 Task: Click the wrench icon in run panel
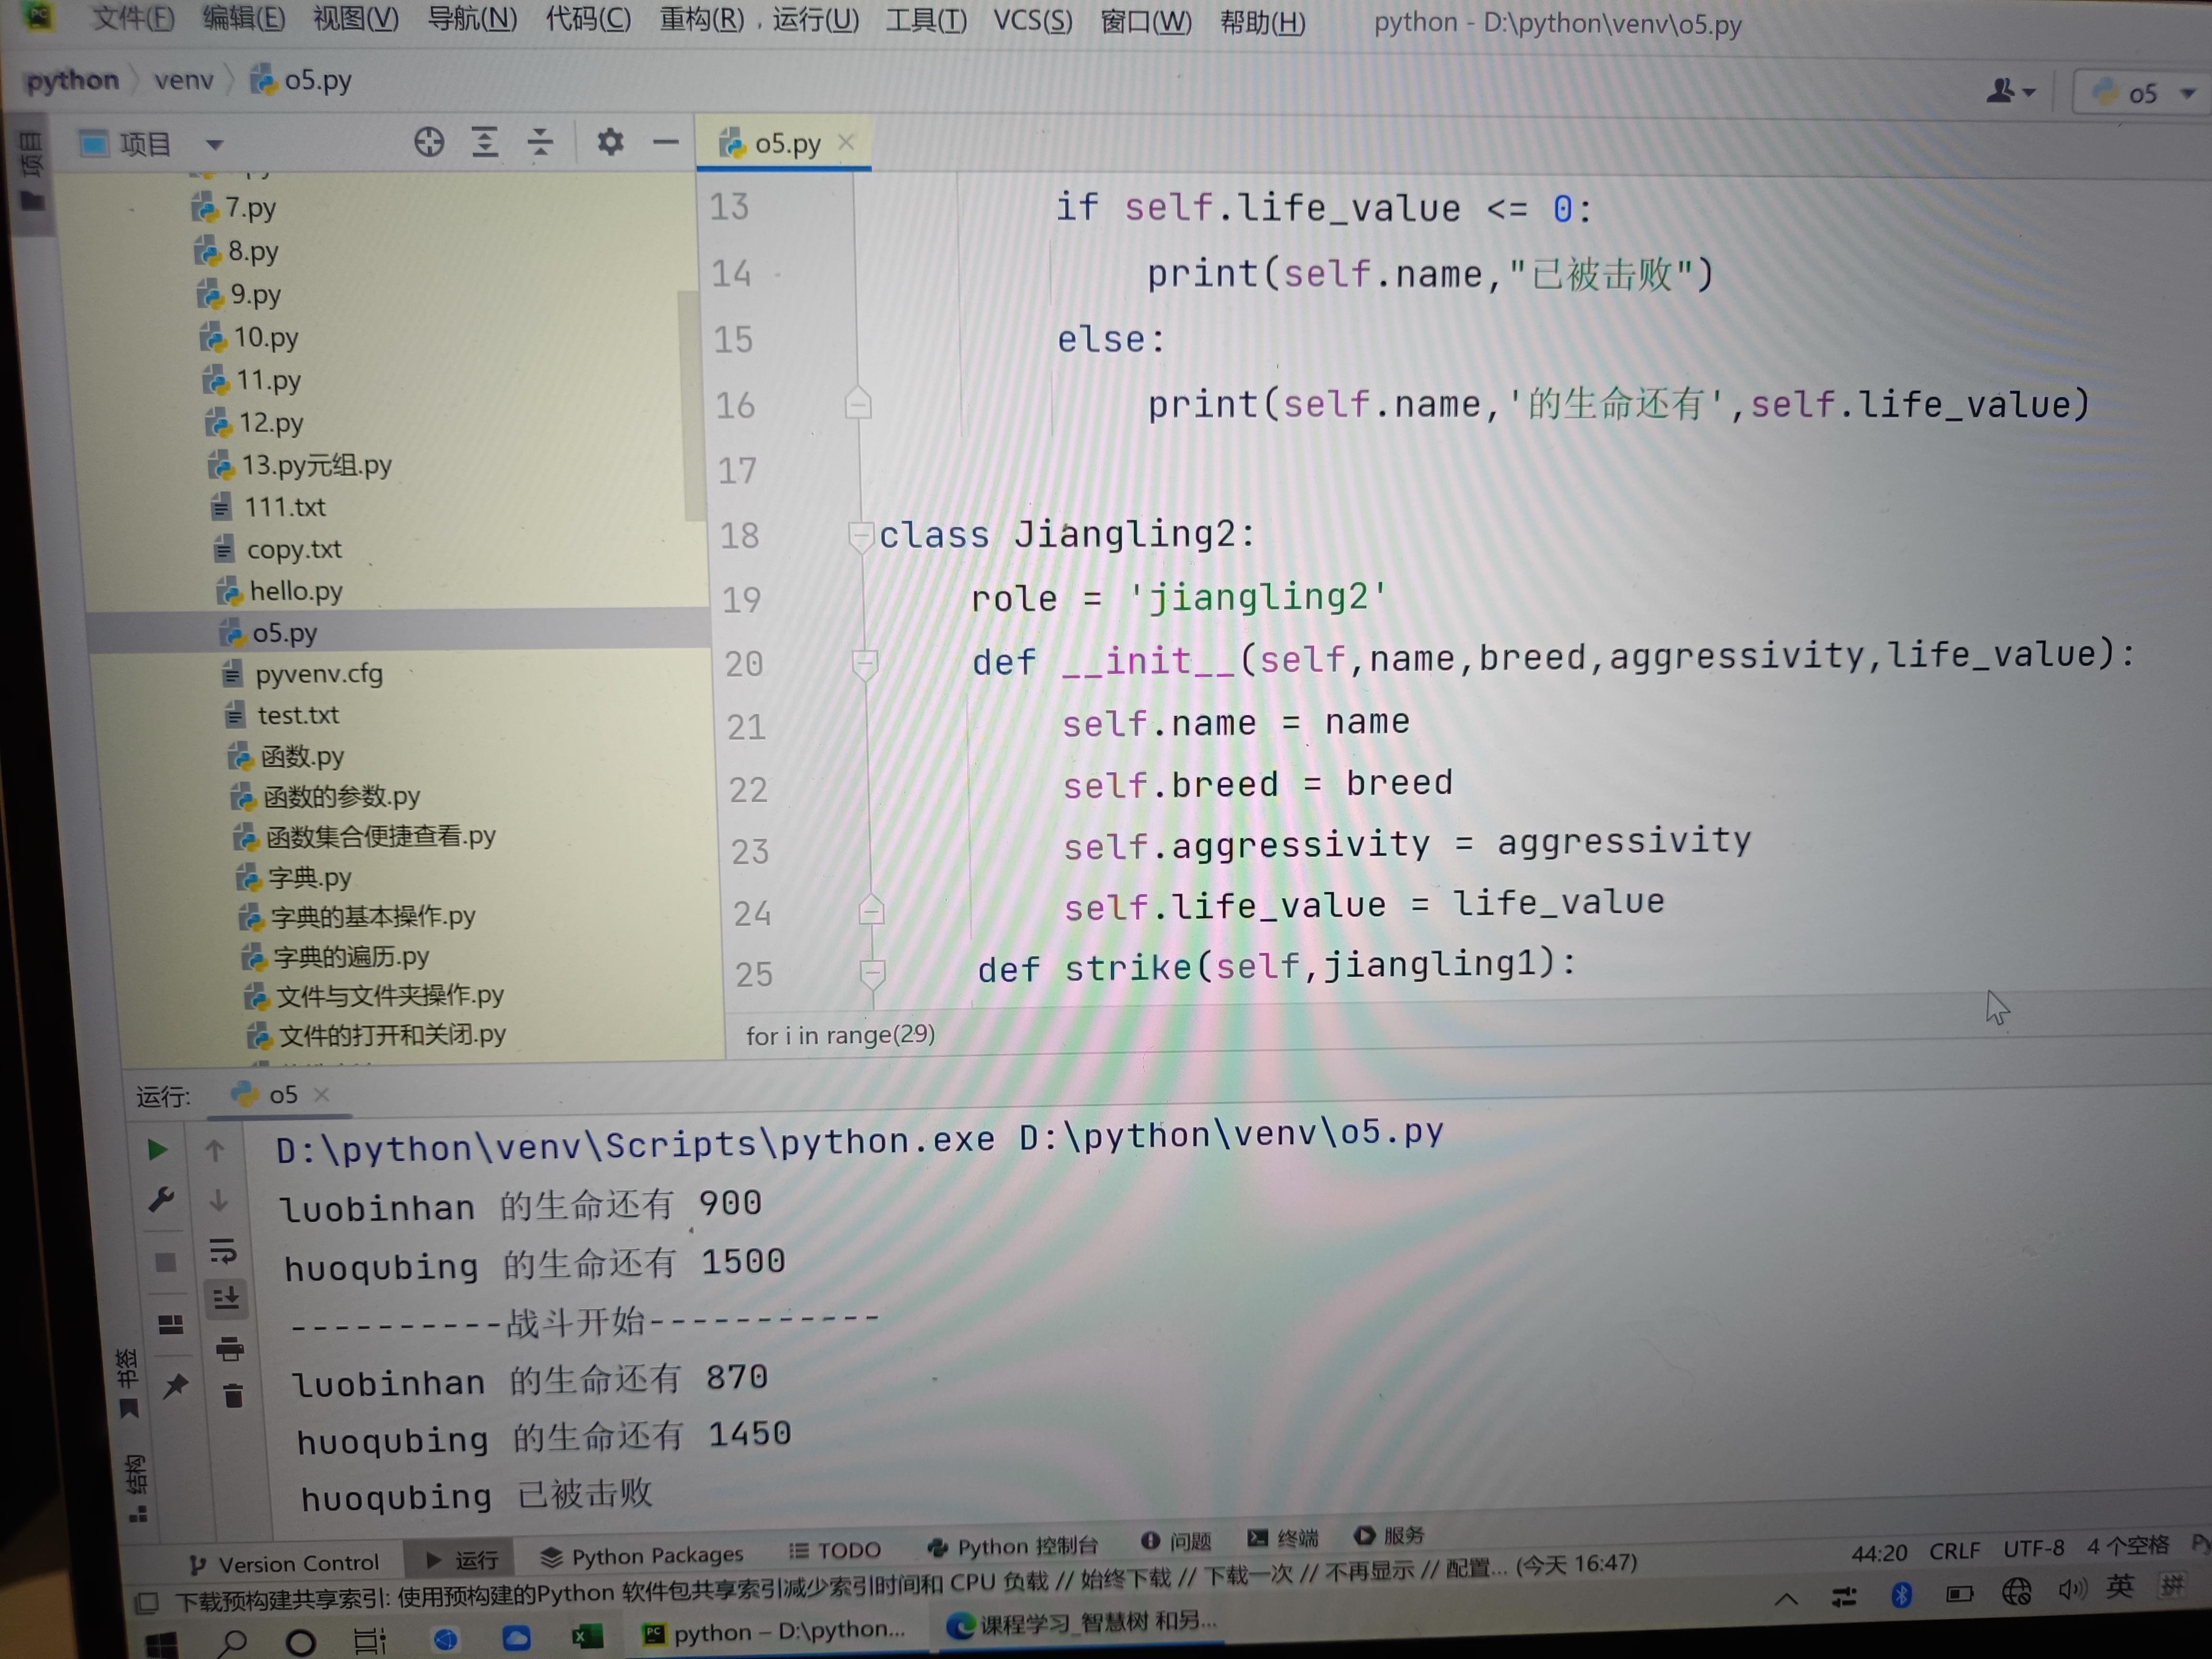161,1199
